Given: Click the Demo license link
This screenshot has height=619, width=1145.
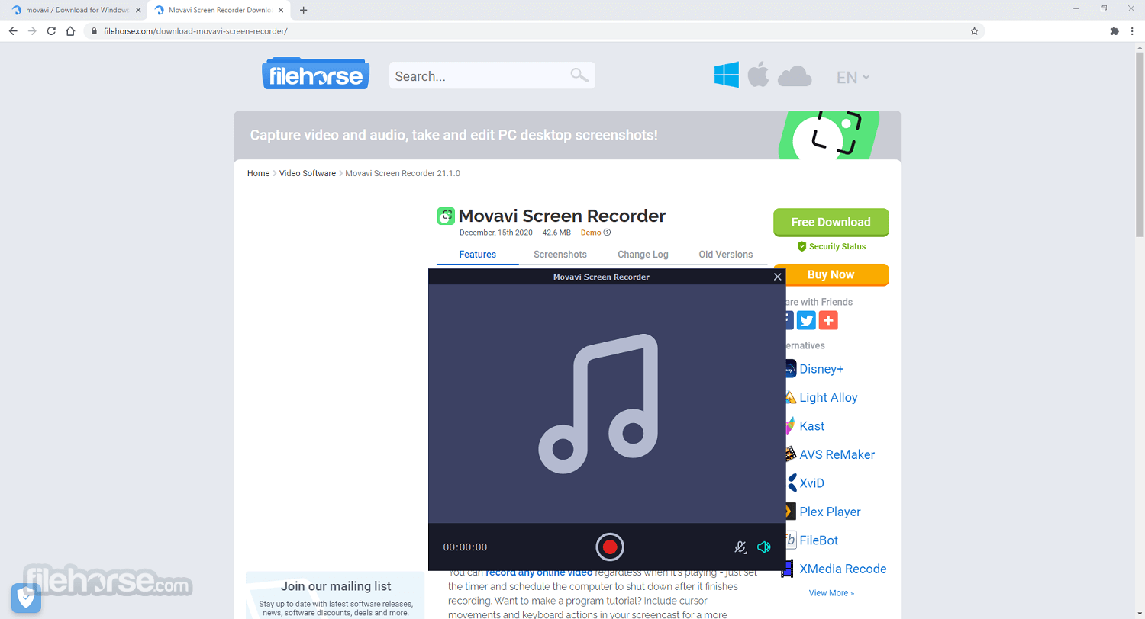Looking at the screenshot, I should pyautogui.click(x=591, y=233).
